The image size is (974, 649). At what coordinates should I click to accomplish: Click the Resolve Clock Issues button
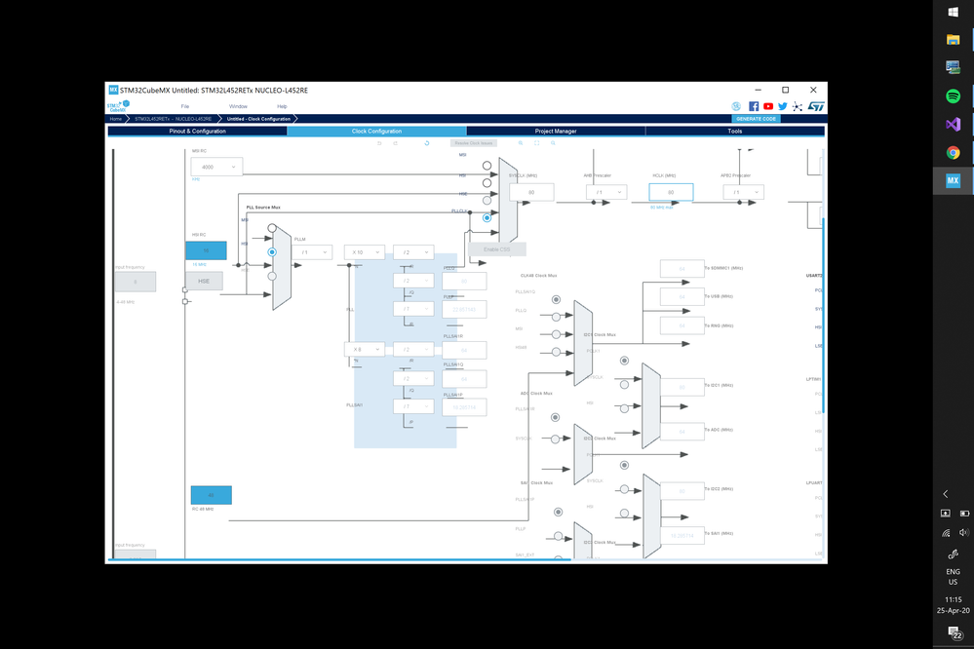tap(473, 143)
